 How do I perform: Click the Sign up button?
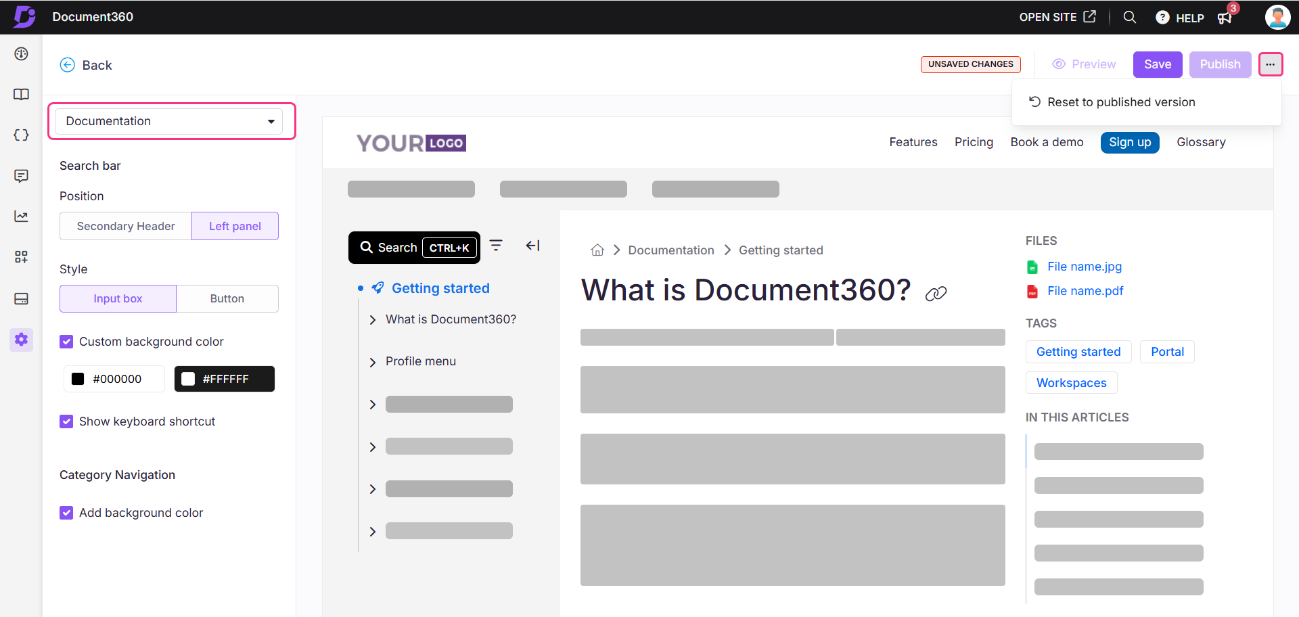click(1130, 142)
